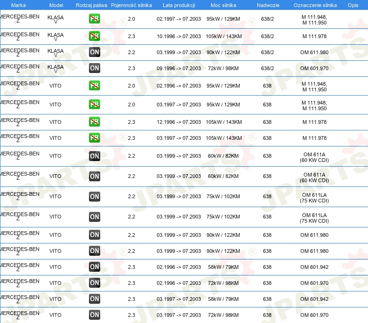Click PB icon for VITO 2.0 from 03.1997
Viewport: 368px width, 323px height.
[95, 105]
